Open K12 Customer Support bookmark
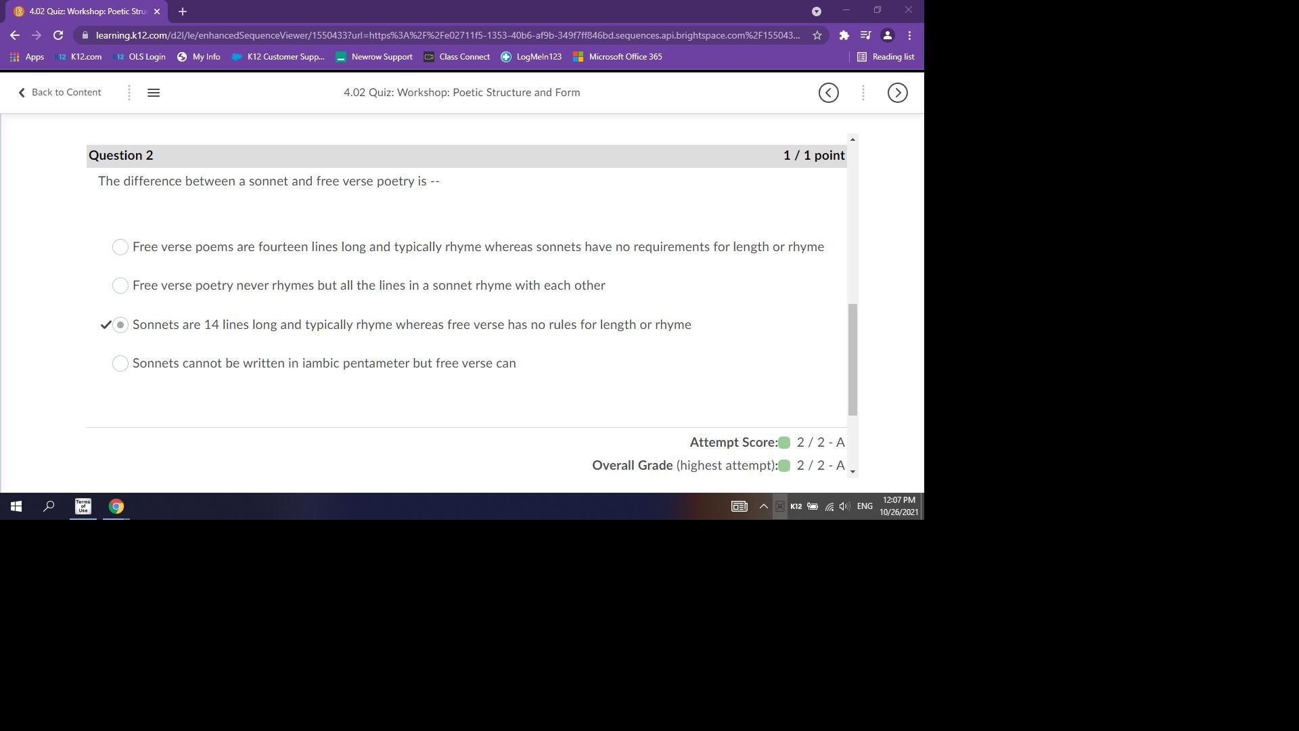The width and height of the screenshot is (1299, 731). tap(278, 57)
